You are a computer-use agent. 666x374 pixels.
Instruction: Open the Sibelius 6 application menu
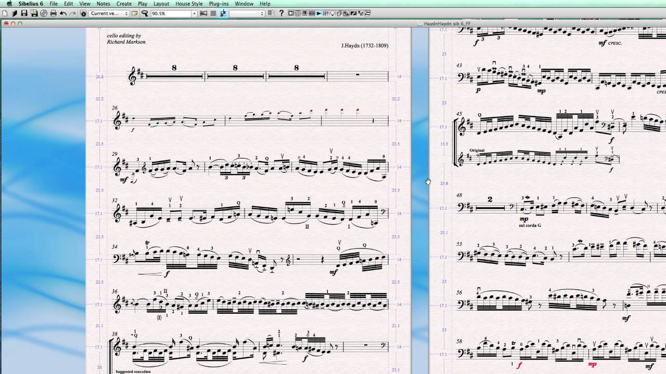(31, 4)
